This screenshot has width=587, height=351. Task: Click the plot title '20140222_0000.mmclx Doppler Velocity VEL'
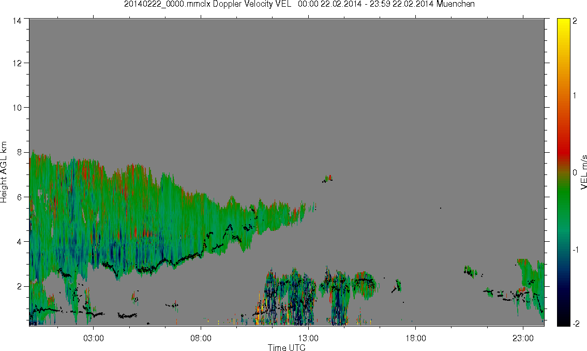pyautogui.click(x=207, y=4)
